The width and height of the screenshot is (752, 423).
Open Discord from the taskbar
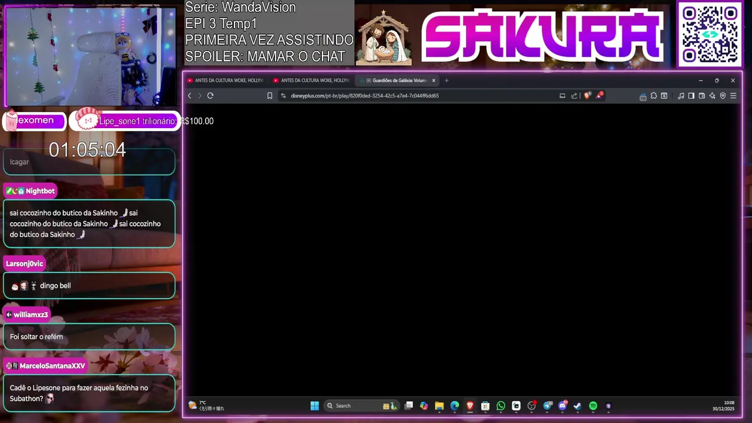click(563, 406)
